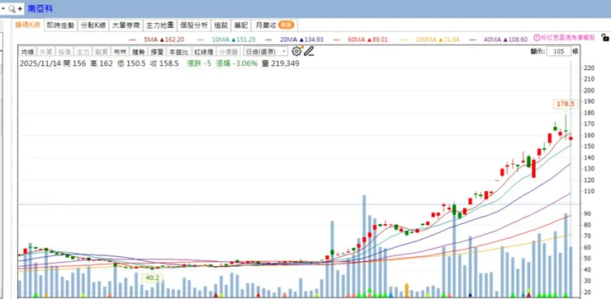Toggle the 趨勢 trend button
The image size is (611, 299).
point(138,51)
